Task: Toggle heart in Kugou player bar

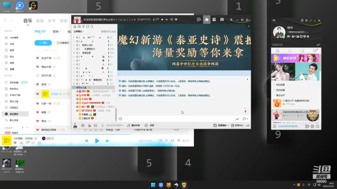Action: [15, 143]
